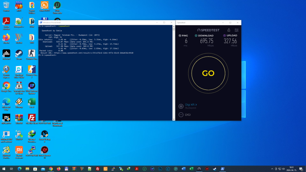This screenshot has width=306, height=172.
Task: Open Word from the taskbar
Action: click(x=184, y=169)
